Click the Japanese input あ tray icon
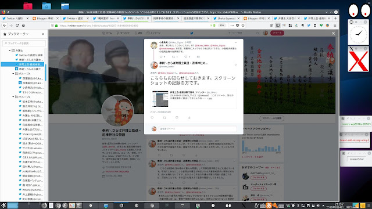 [269, 206]
